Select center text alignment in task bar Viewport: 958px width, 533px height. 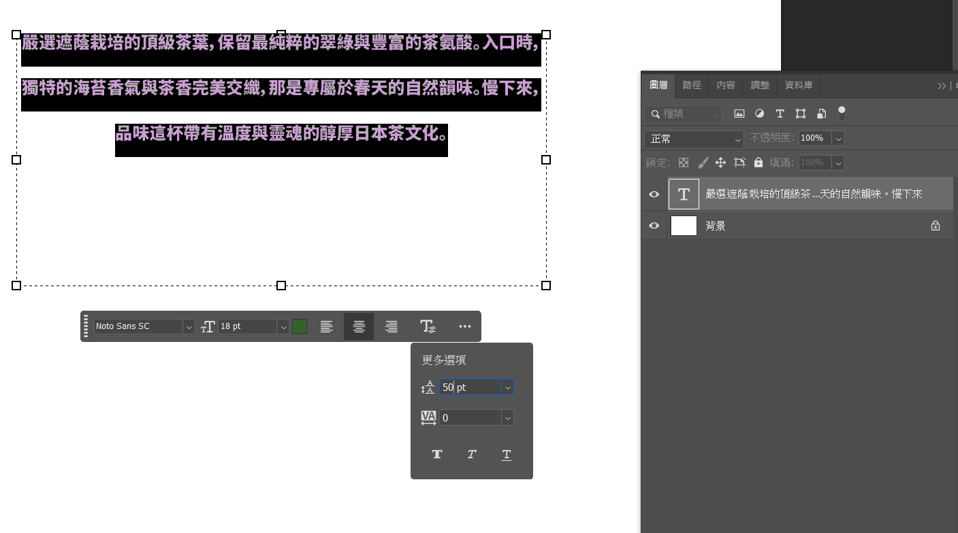[x=359, y=327]
